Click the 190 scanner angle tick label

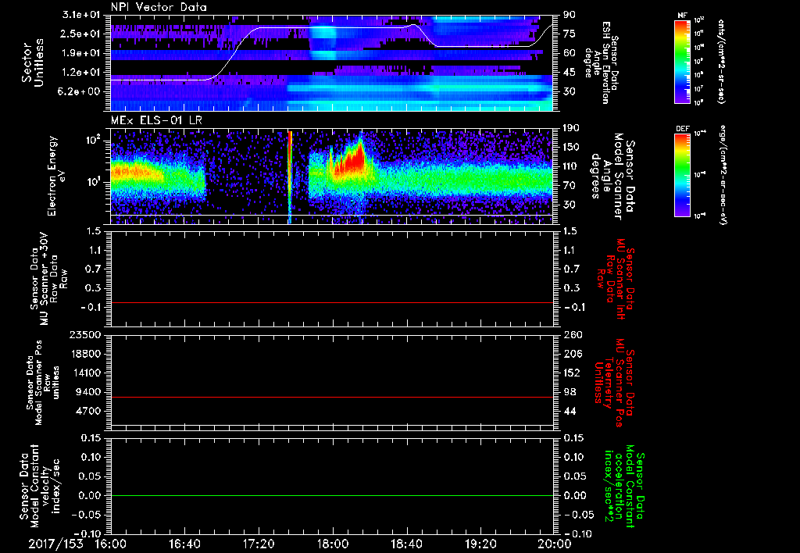[x=573, y=128]
